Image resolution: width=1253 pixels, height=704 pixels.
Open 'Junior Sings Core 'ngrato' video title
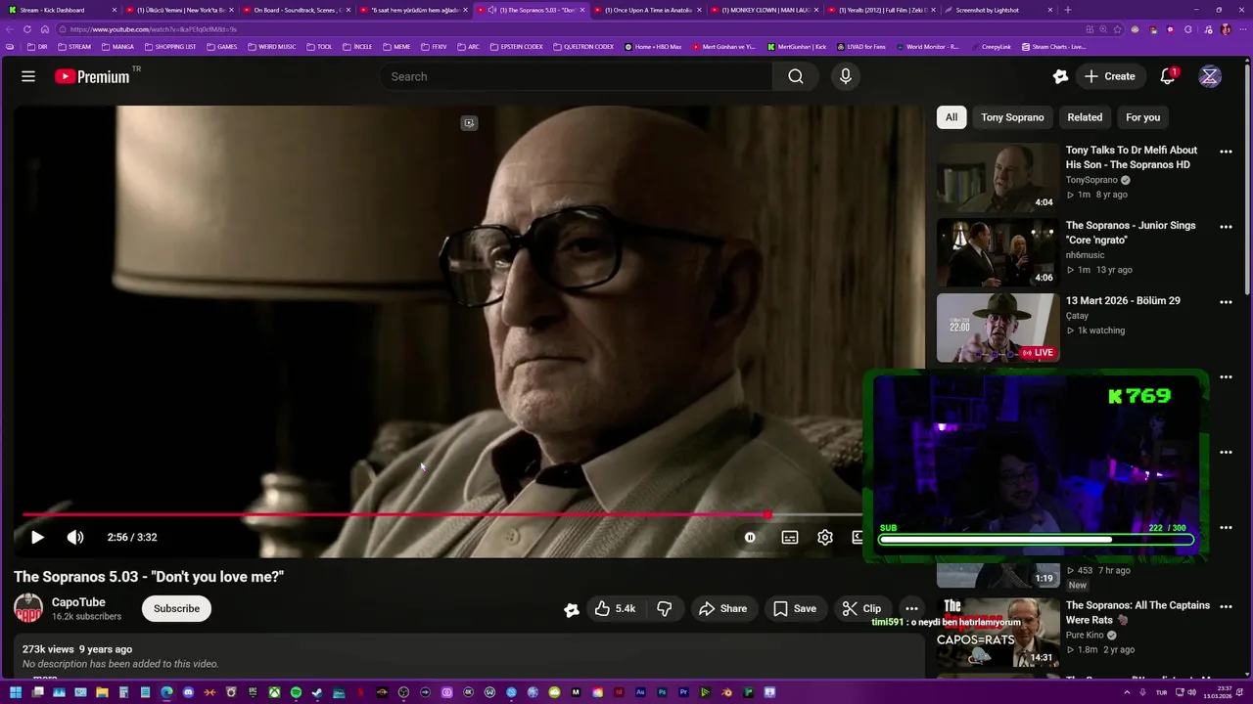pos(1131,233)
